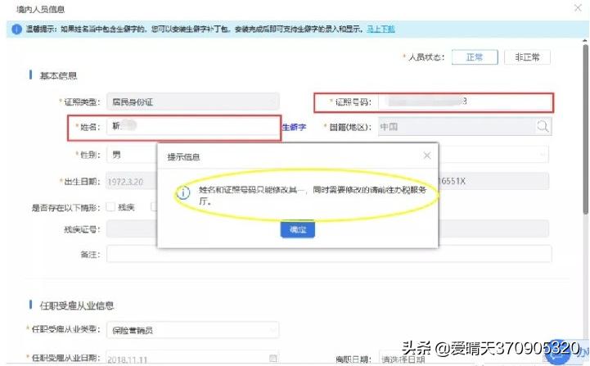Click the 任职受雇从业信息 section heading

[x=77, y=305]
